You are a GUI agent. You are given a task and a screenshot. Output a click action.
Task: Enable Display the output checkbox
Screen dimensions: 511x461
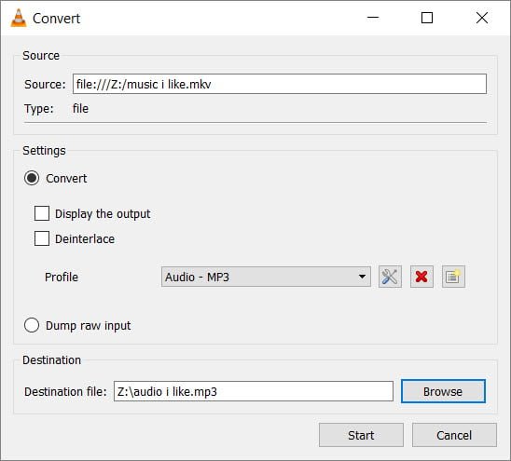42,213
